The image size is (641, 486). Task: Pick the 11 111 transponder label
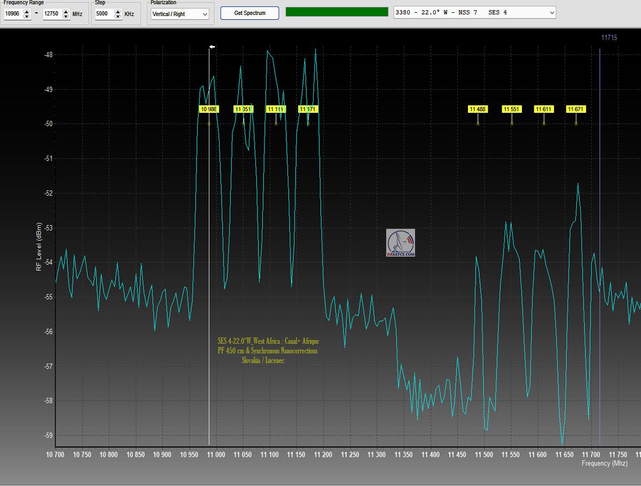(276, 109)
